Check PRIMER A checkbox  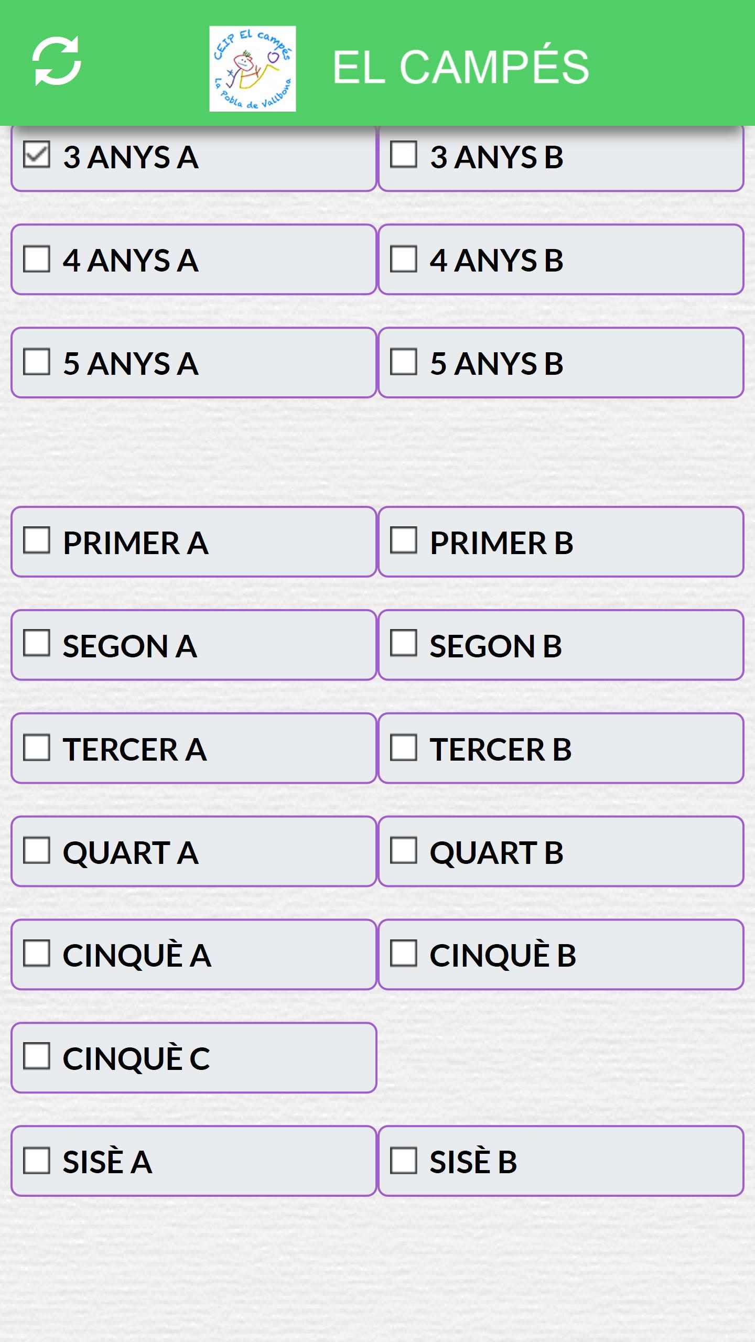(37, 540)
